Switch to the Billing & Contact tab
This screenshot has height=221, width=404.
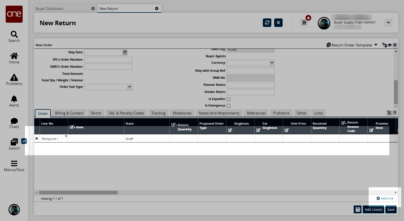[69, 113]
